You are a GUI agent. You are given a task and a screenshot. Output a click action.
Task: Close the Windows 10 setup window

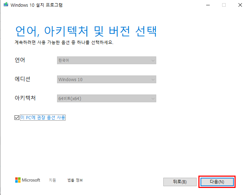click(240, 5)
